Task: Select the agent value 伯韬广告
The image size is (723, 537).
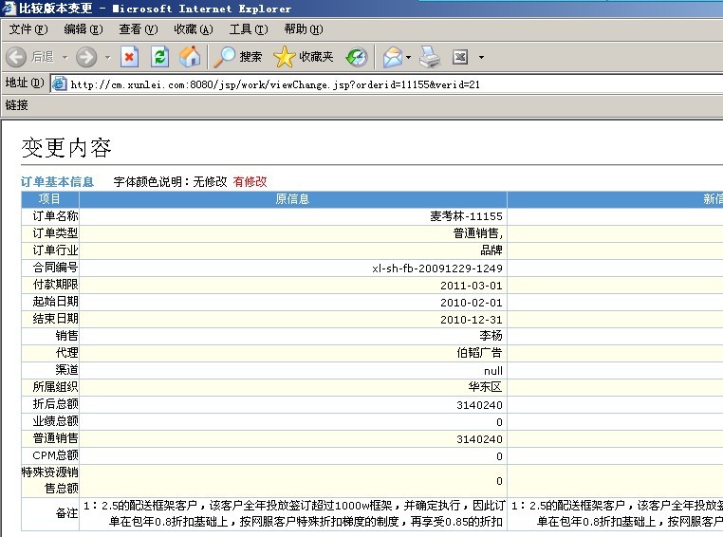Action: pos(479,353)
